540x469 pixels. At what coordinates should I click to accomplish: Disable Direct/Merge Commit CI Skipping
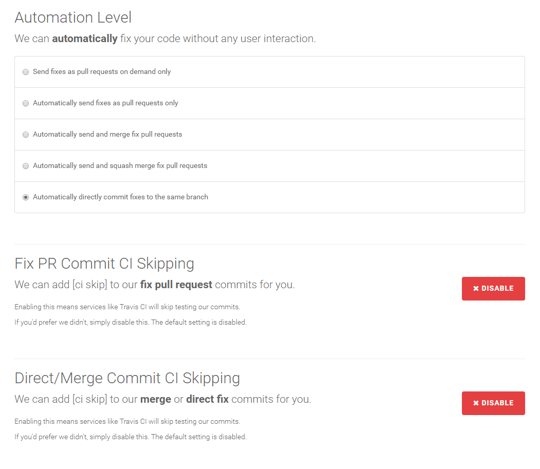click(x=493, y=403)
